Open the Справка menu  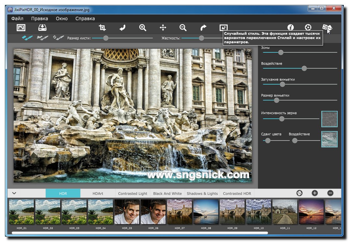85,19
